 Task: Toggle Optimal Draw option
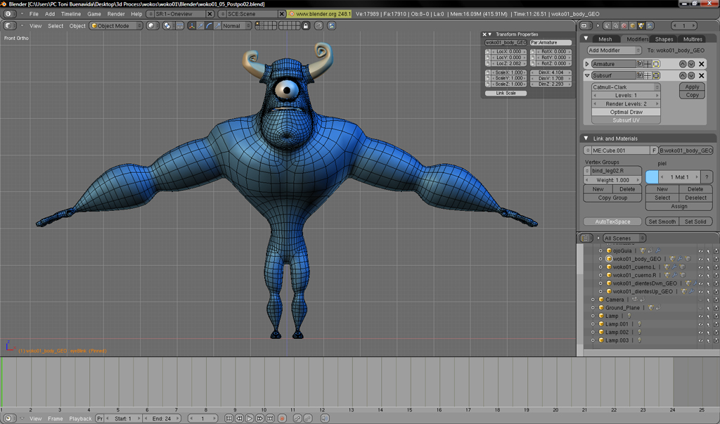click(626, 112)
